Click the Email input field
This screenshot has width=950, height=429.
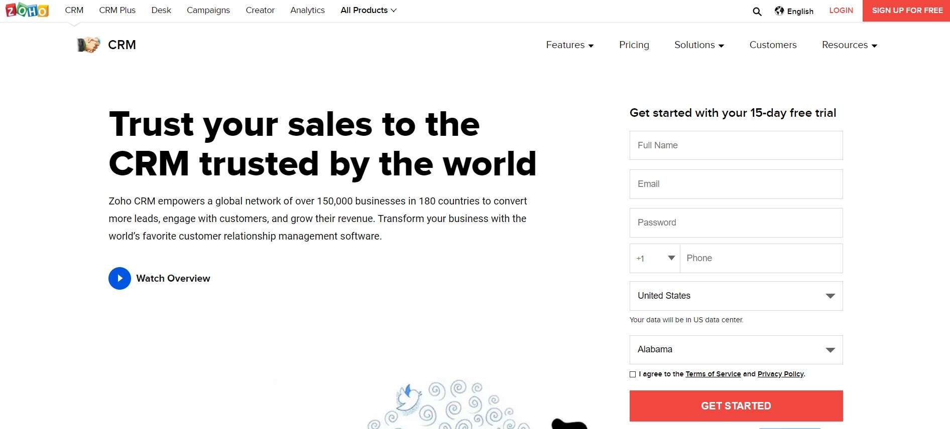pyautogui.click(x=735, y=184)
